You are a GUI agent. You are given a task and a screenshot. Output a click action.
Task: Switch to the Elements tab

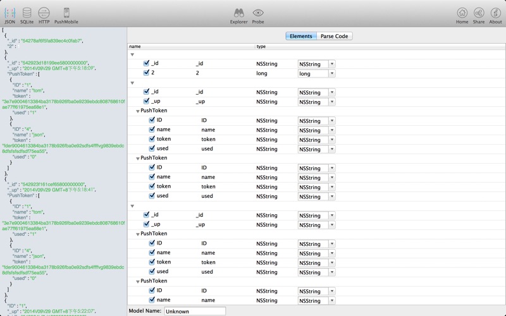click(301, 36)
